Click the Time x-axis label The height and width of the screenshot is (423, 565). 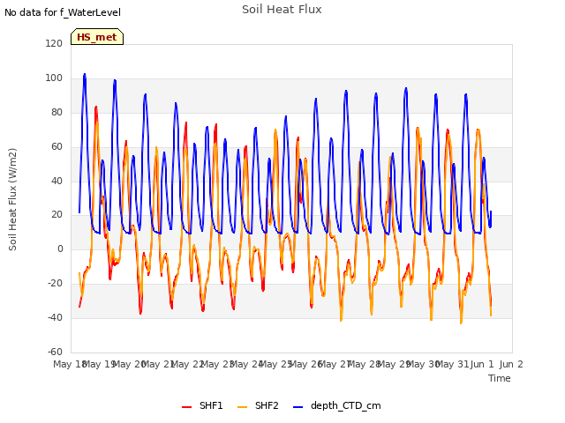pyautogui.click(x=500, y=378)
